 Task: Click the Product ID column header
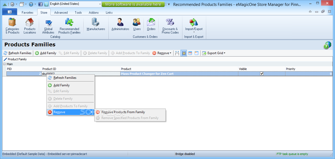tap(81, 69)
